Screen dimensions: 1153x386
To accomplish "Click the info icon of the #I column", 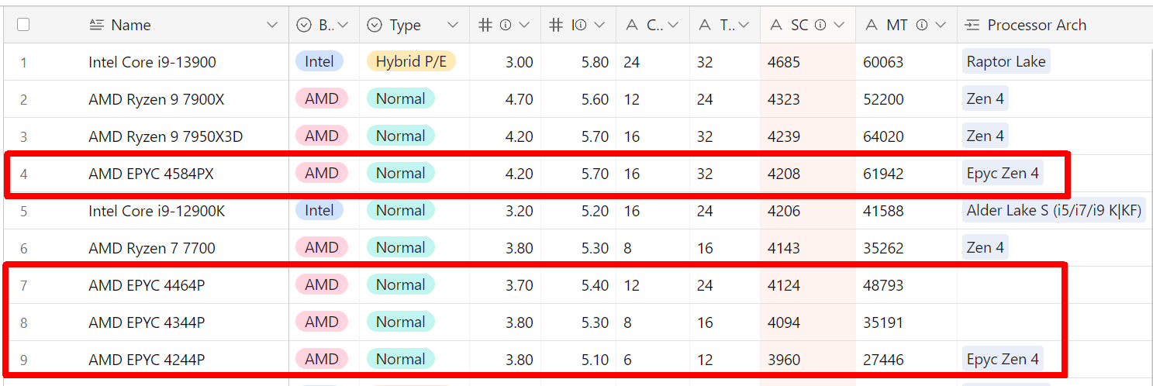I will coord(581,25).
